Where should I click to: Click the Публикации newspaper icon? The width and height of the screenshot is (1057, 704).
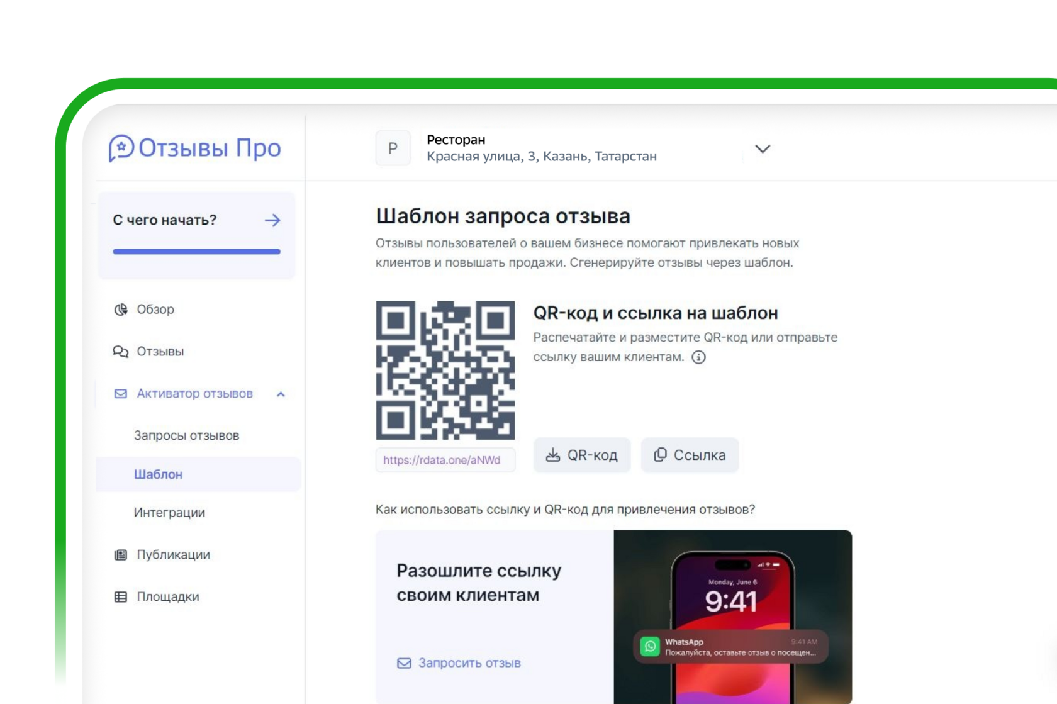[x=121, y=555]
